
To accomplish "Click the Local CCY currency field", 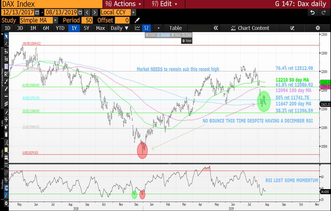I will click(x=116, y=13).
